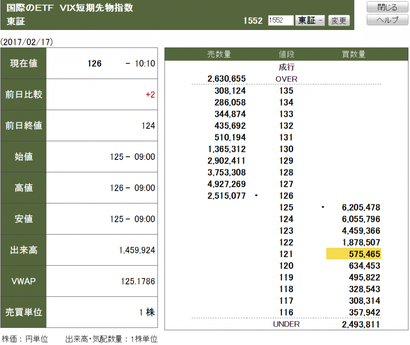Open the ヘルプ help button
The image size is (410, 345).
point(387,20)
